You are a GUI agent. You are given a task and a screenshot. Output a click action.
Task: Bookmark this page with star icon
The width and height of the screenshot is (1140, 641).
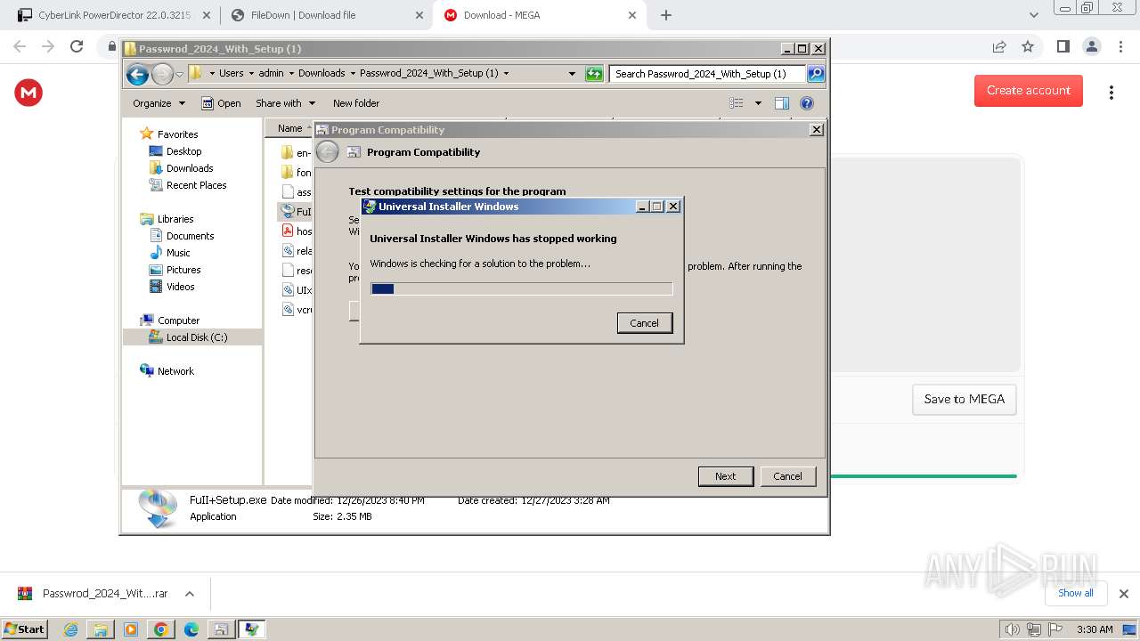coord(1028,46)
